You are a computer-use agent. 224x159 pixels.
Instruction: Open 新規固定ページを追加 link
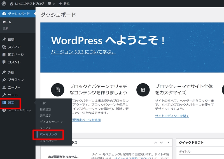tap(86, 120)
